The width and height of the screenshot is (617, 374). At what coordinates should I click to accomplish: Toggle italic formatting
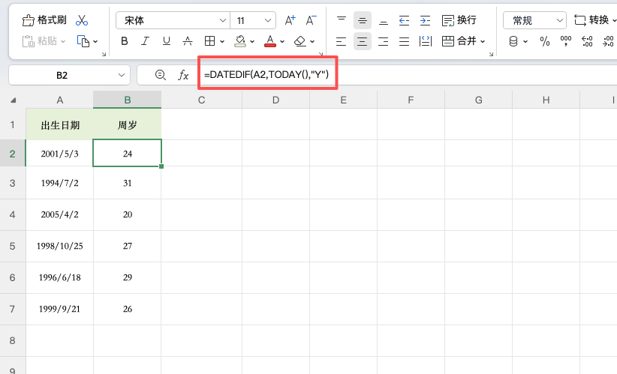[x=146, y=41]
